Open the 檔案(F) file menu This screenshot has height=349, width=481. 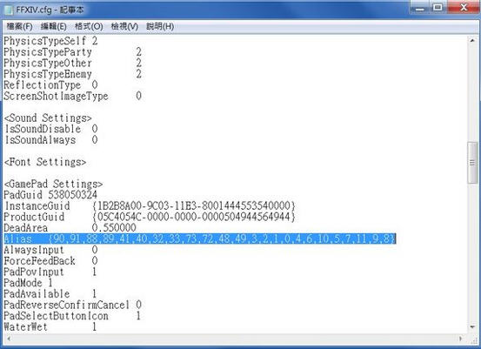pos(19,26)
